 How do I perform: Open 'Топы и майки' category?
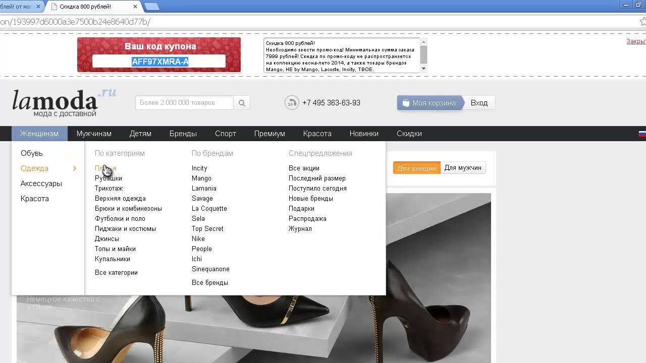coord(115,249)
